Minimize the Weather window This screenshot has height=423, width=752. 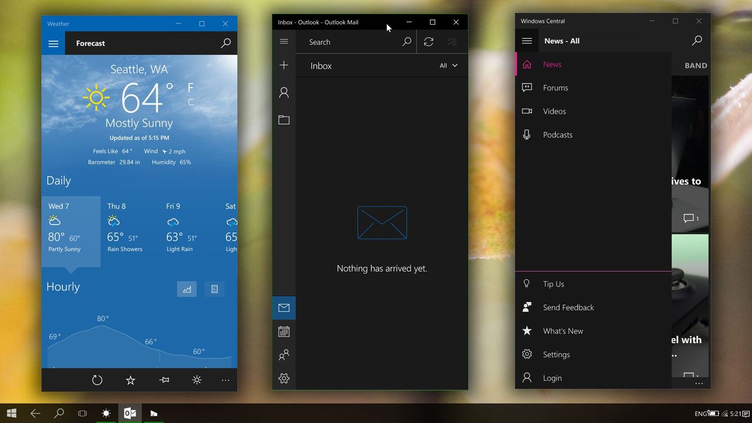click(179, 24)
